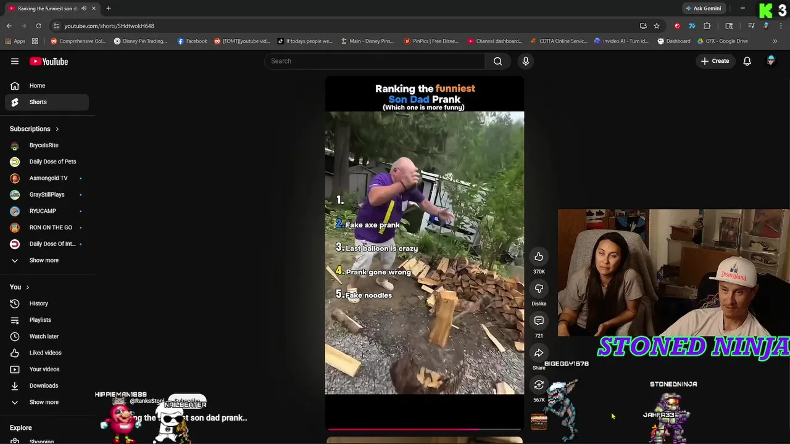Open RYUCAMP subscription
790x444 pixels.
47,211
